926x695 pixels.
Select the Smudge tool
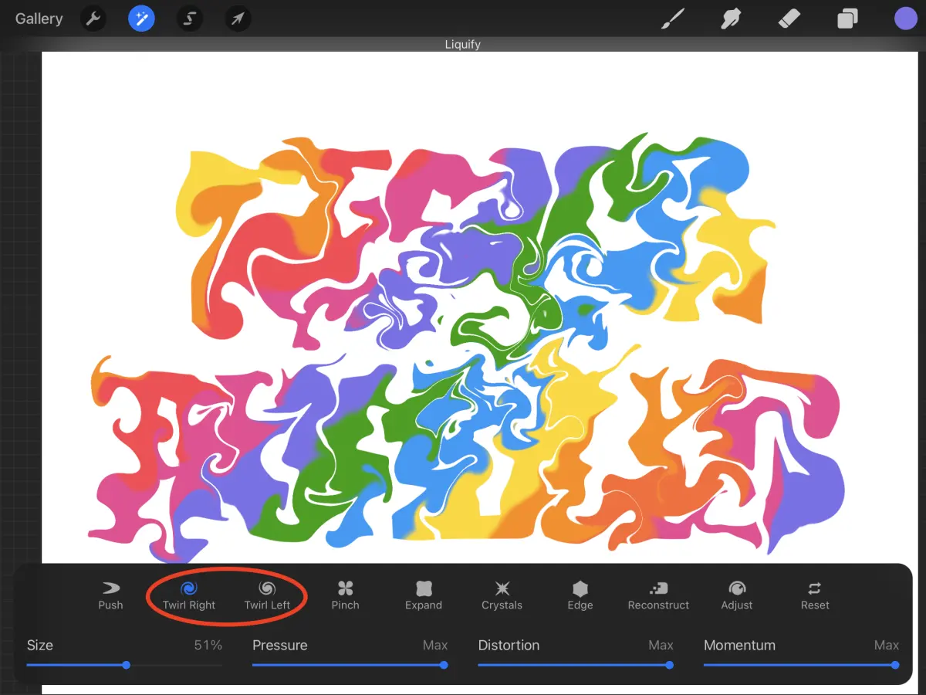click(732, 19)
